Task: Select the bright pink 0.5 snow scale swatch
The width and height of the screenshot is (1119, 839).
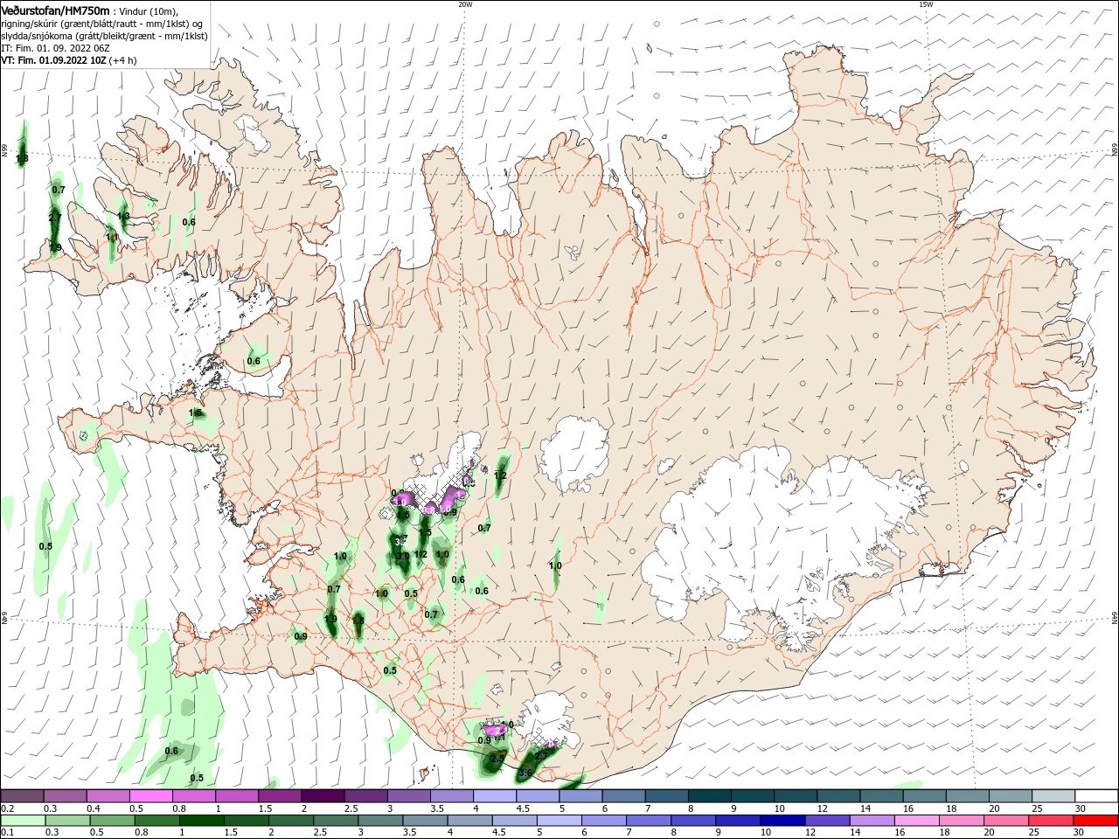Action: coord(151,796)
